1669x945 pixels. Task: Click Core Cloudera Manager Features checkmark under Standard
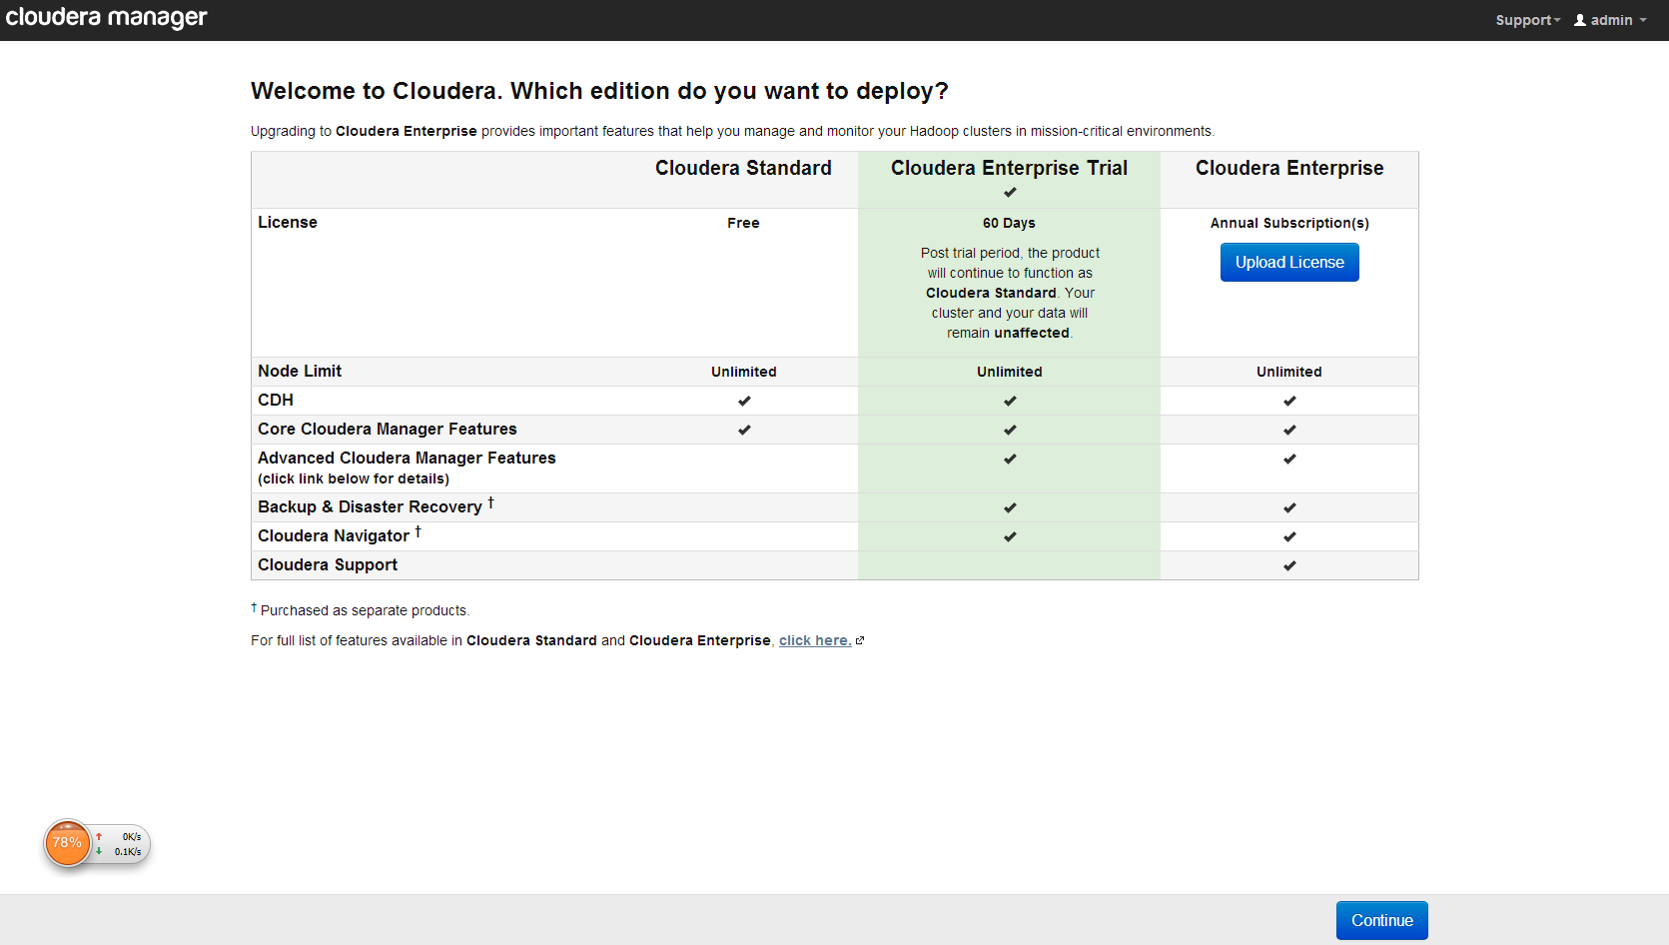(744, 430)
